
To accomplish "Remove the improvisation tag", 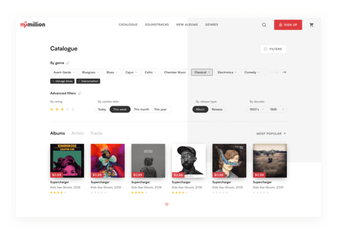I will click(x=79, y=81).
